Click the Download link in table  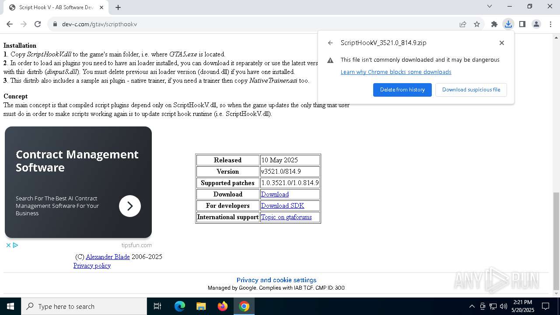[275, 194]
